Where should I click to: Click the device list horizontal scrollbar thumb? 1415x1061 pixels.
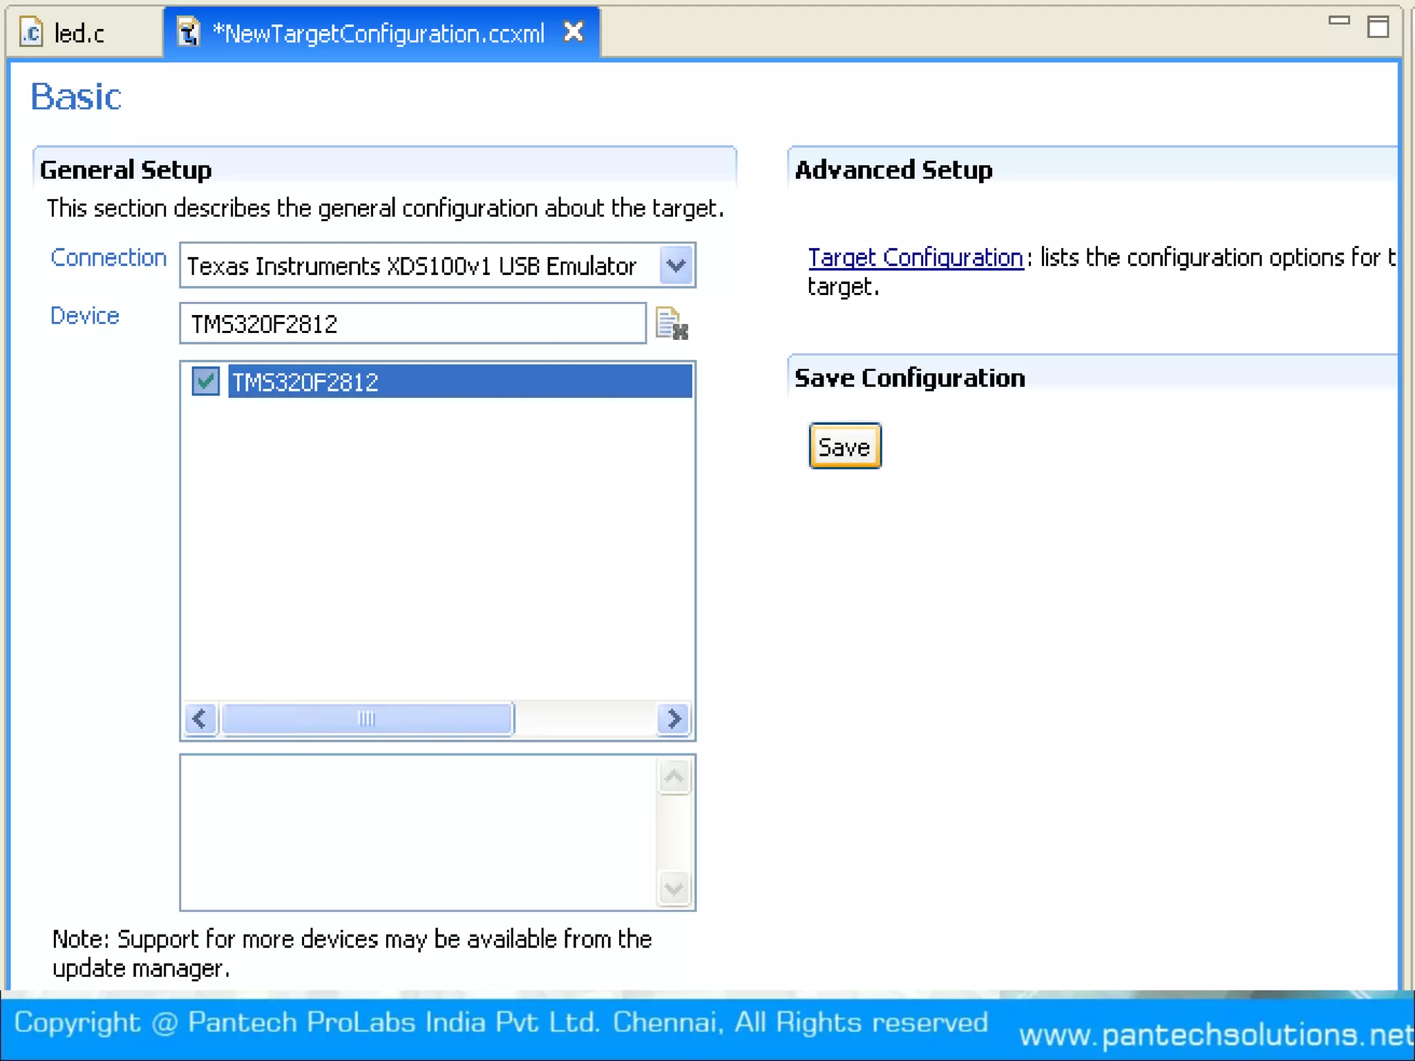pos(366,719)
